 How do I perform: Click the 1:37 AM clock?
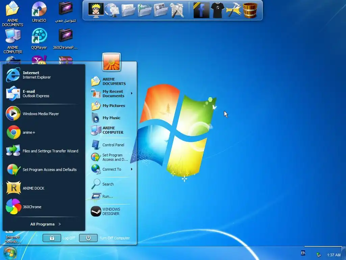[333, 255]
